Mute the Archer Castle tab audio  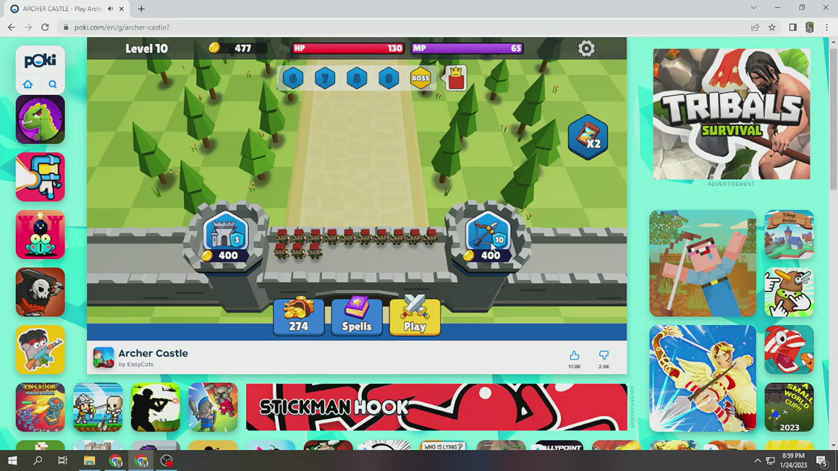(110, 9)
